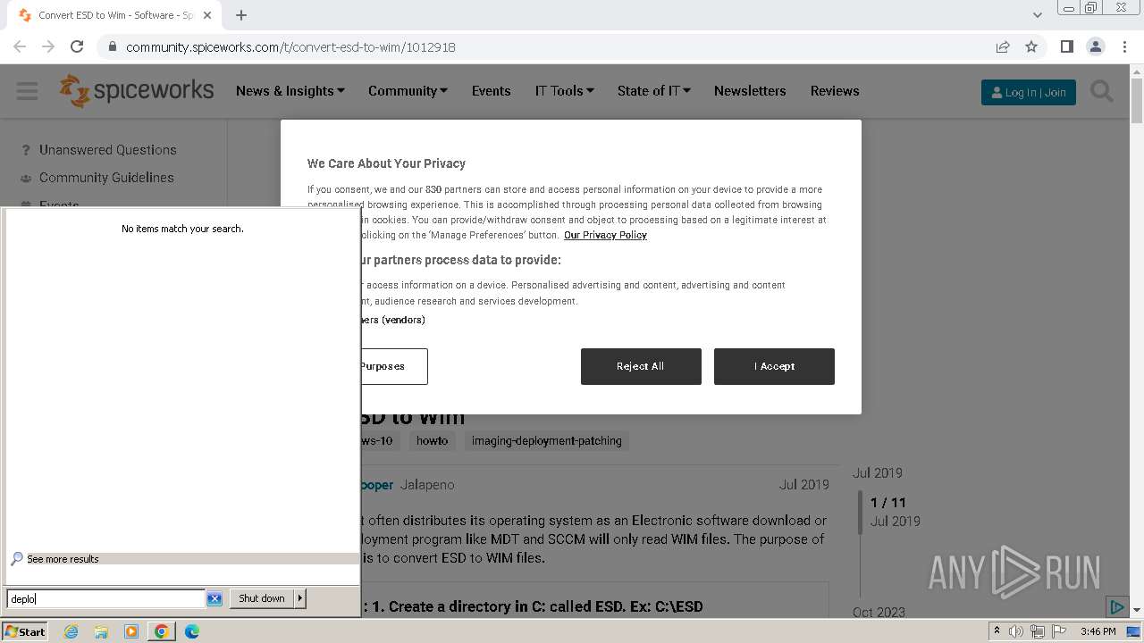Jump to Jul 2019 timeline start

[878, 473]
